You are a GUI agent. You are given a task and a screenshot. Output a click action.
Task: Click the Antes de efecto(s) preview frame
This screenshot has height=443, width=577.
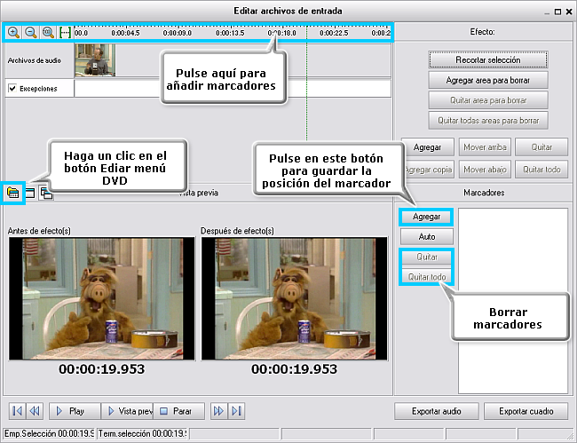coord(101,299)
